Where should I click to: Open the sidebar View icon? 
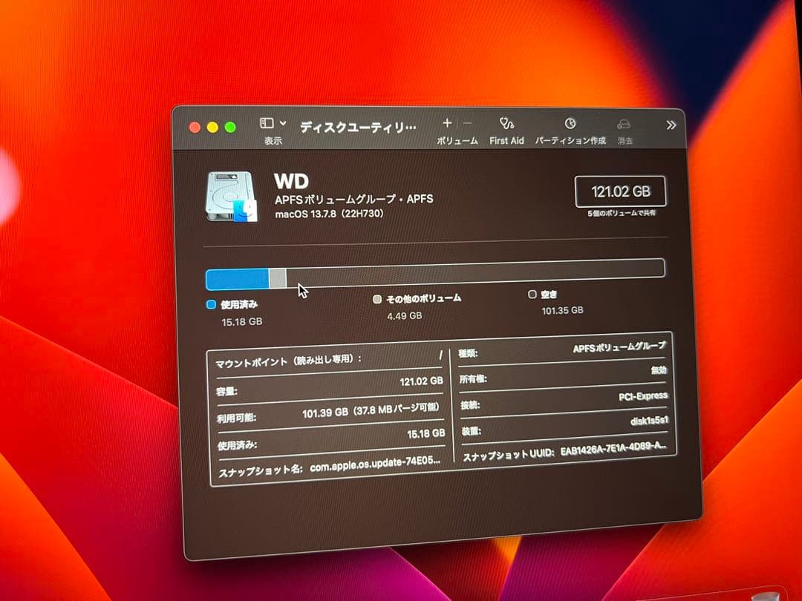(x=267, y=123)
